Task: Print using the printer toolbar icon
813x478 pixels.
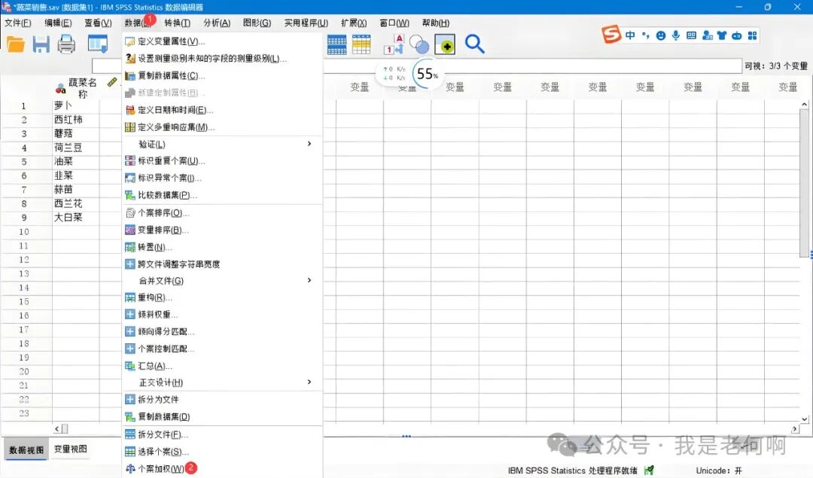Action: point(66,44)
